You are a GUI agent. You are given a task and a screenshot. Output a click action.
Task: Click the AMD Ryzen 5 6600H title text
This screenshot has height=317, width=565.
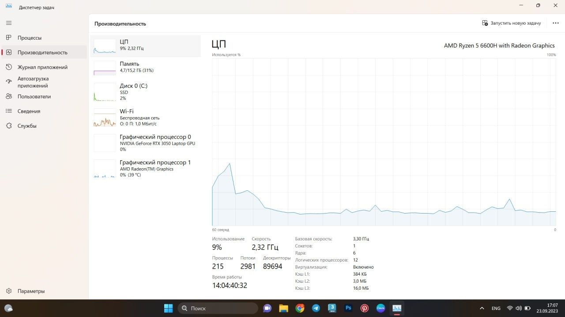click(x=499, y=45)
